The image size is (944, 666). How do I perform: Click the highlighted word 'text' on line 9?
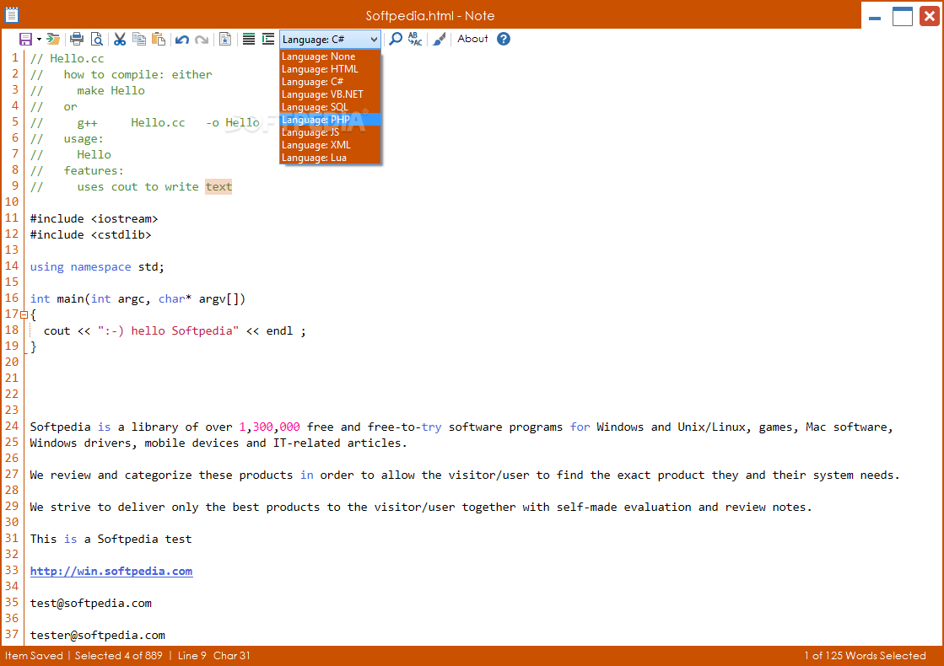click(x=218, y=186)
